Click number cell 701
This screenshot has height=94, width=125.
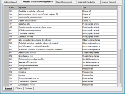pyautogui.click(x=14, y=69)
